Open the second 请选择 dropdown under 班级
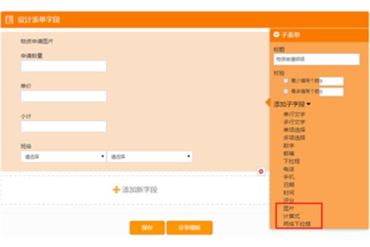370x247 pixels. (x=150, y=157)
